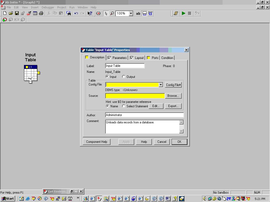Click the Config File flyout button

173,85
